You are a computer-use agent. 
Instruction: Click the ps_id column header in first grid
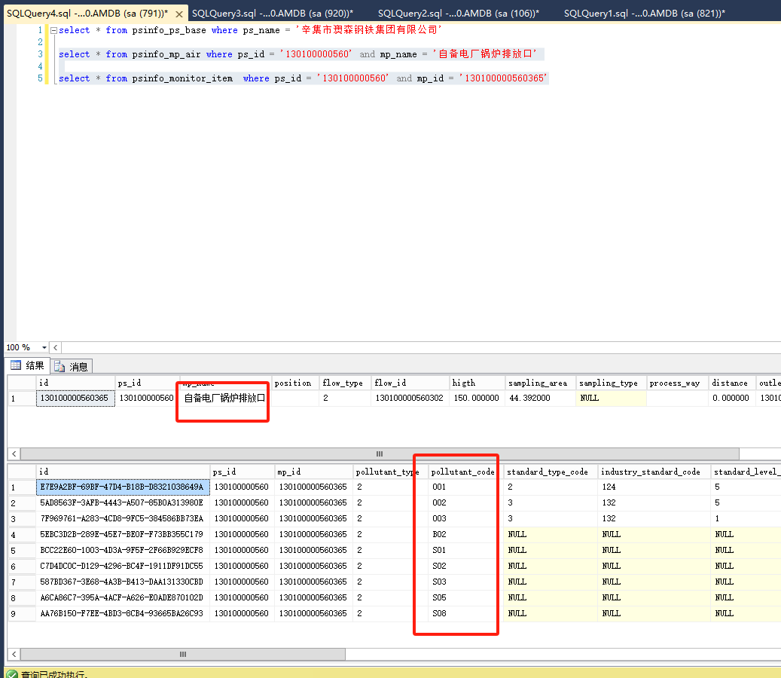click(x=147, y=383)
